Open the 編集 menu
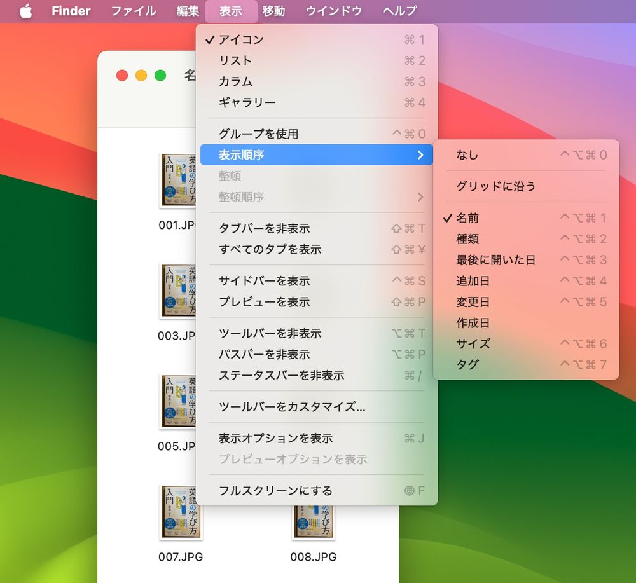The image size is (636, 583). pos(188,11)
